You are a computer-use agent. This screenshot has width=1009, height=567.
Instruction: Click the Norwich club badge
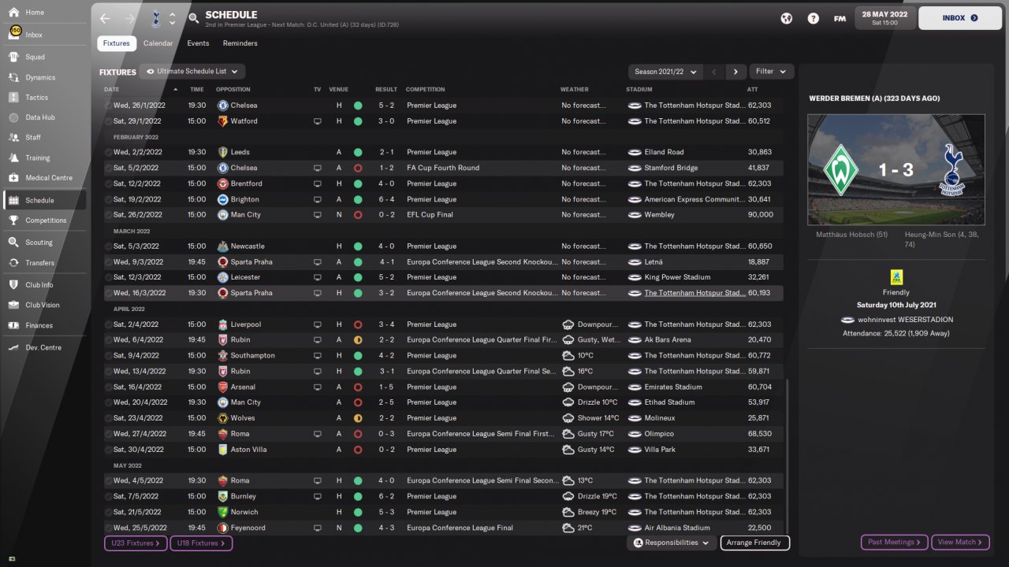click(x=223, y=512)
